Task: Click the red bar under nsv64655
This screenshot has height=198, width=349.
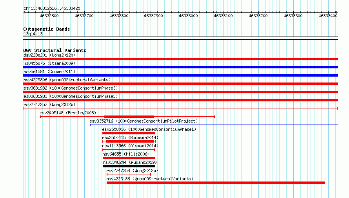Action: pyautogui.click(x=129, y=158)
